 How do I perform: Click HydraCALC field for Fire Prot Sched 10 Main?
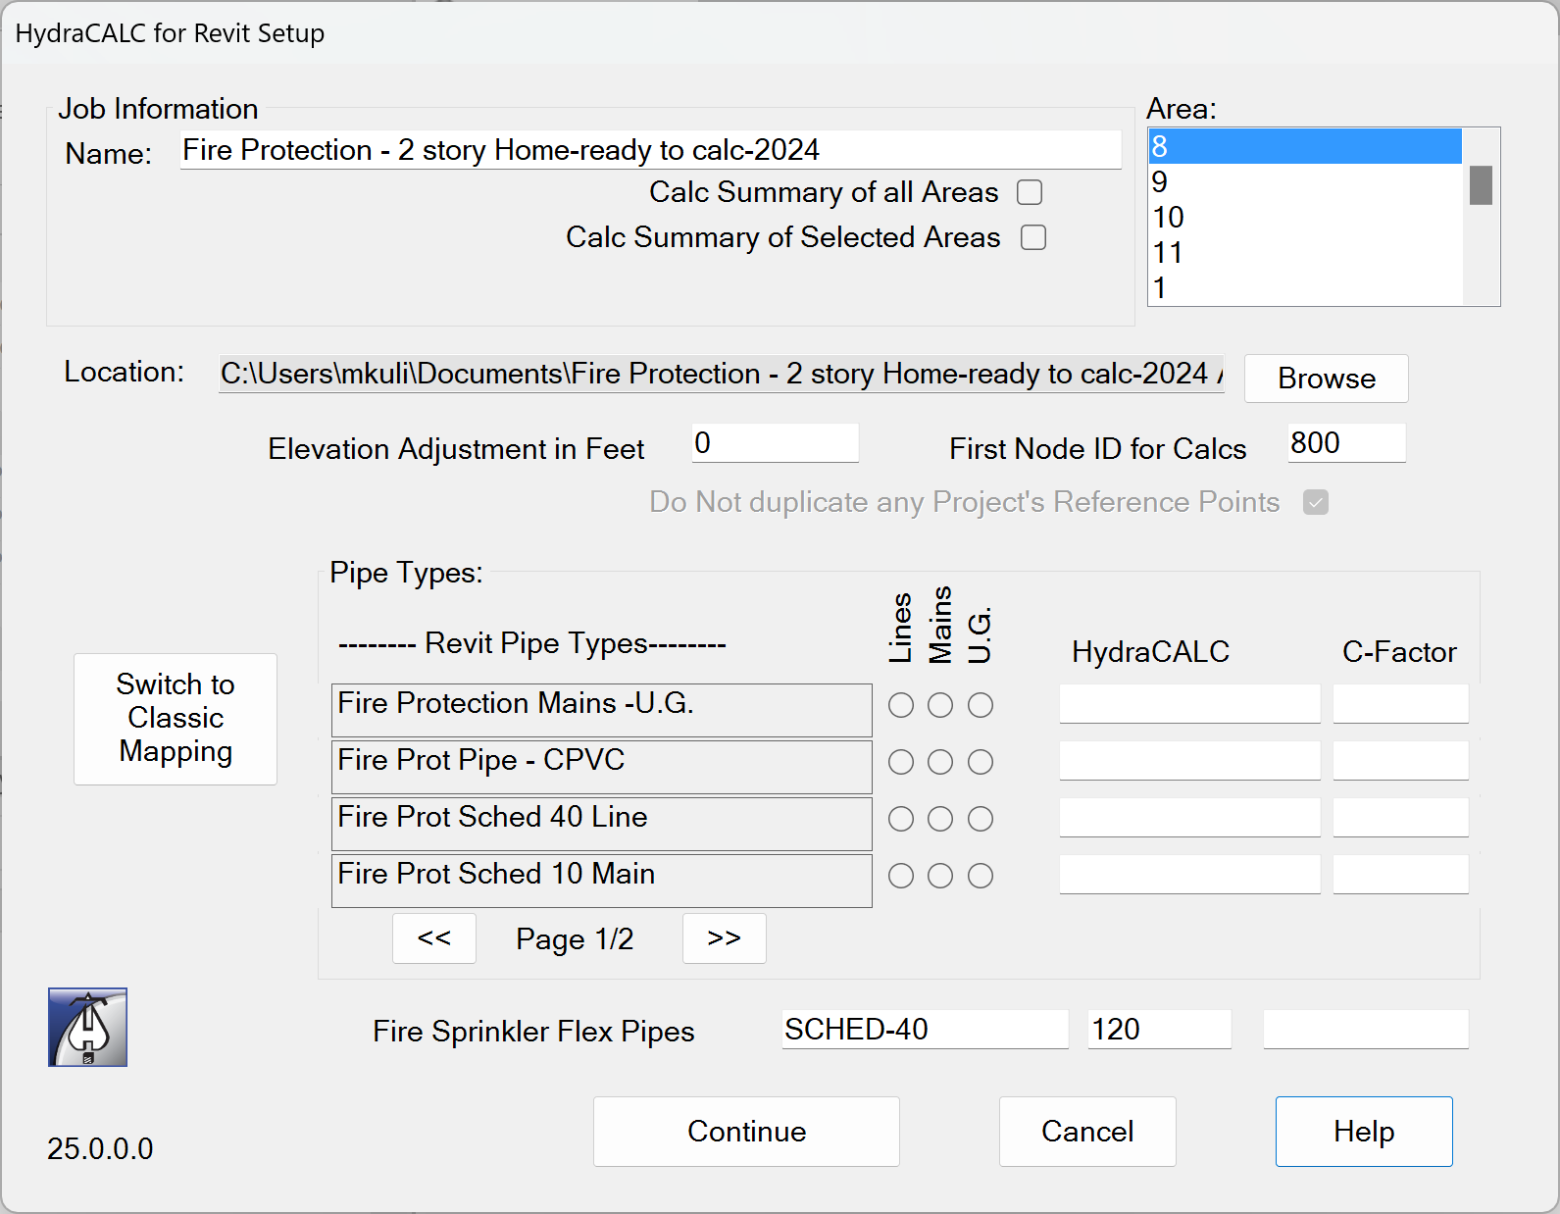[x=1190, y=875]
